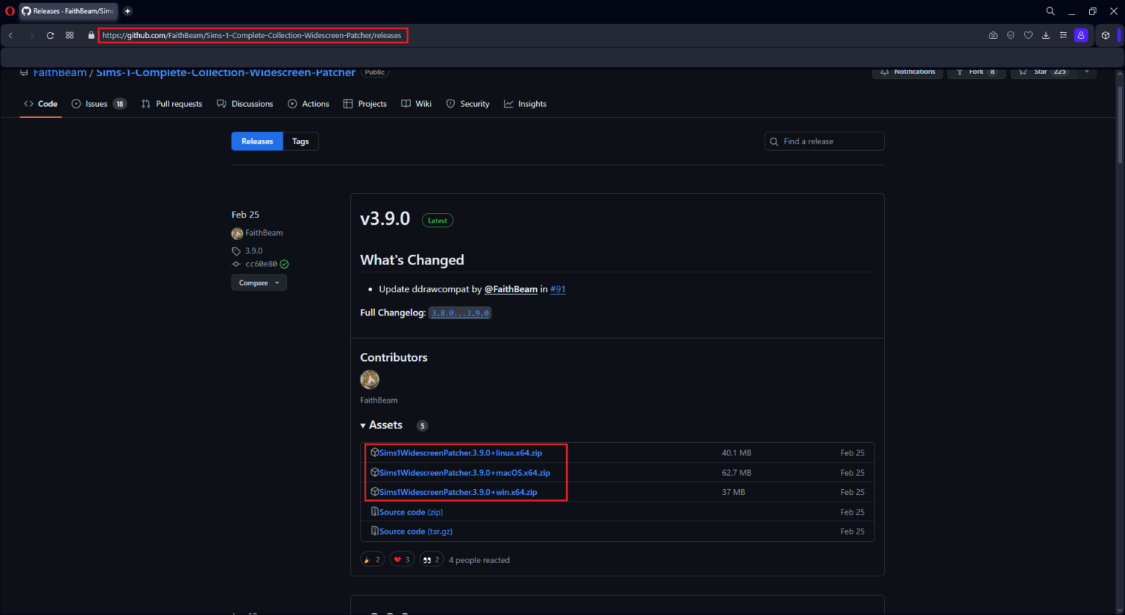Open the 3.8.0...3.9.0 full changelog link
The width and height of the screenshot is (1125, 615).
[x=459, y=313]
